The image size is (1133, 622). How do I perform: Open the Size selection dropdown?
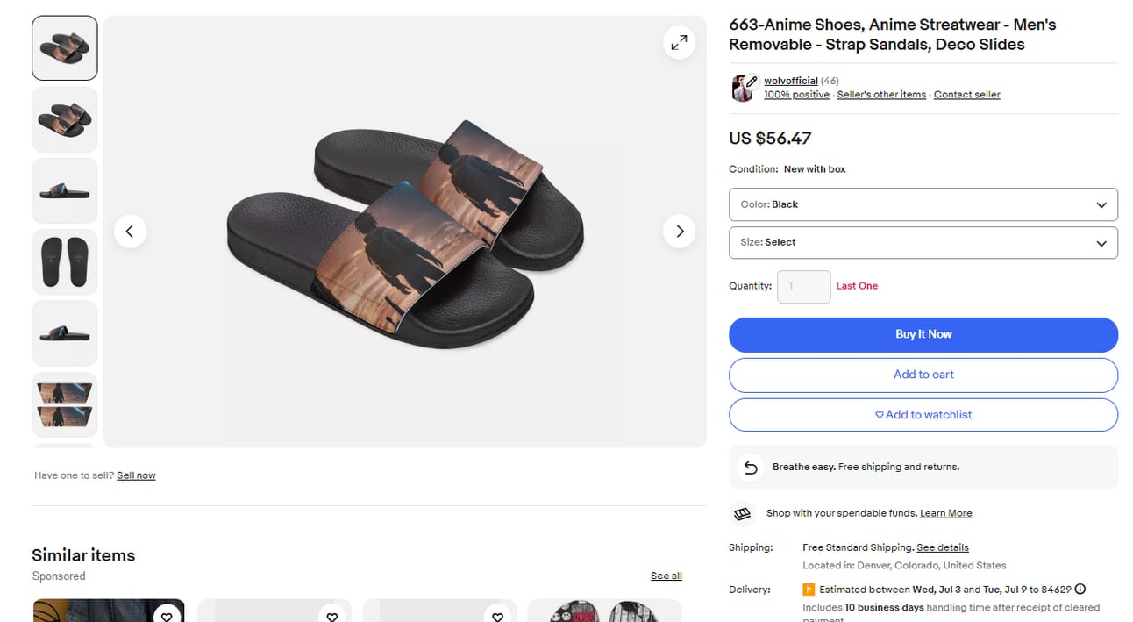click(923, 243)
